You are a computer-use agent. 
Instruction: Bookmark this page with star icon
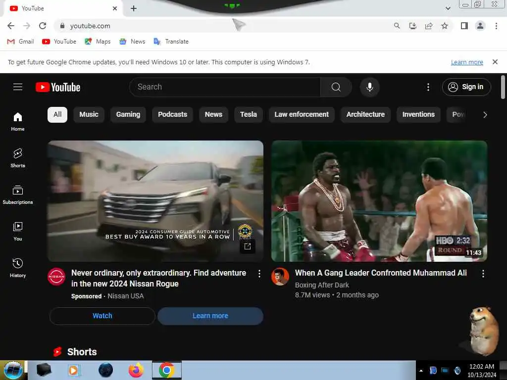click(445, 26)
